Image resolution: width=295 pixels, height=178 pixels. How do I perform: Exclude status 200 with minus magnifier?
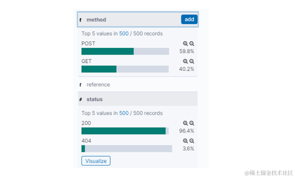192,123
